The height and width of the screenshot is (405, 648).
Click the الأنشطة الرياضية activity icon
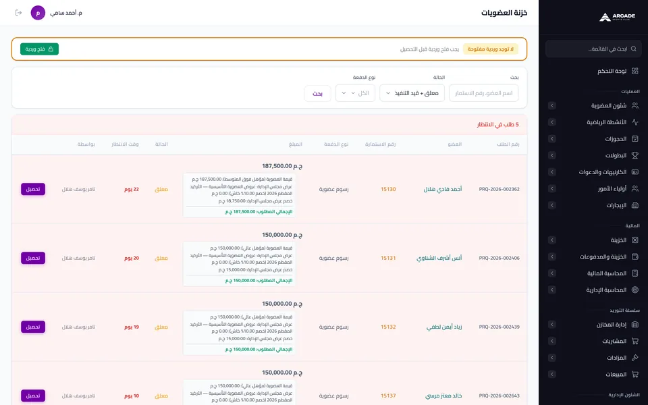[635, 122]
